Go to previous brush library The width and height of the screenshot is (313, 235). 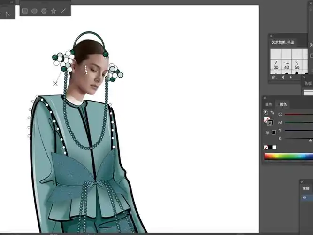point(283,77)
